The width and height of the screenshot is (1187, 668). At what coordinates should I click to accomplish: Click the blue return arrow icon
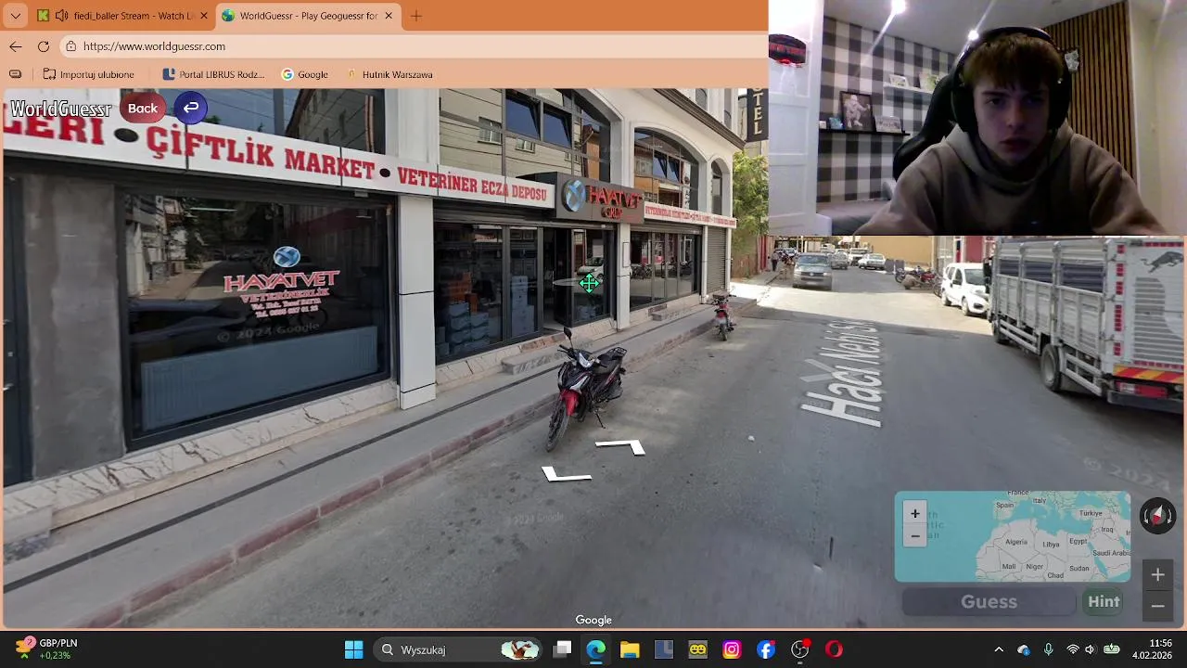point(190,108)
